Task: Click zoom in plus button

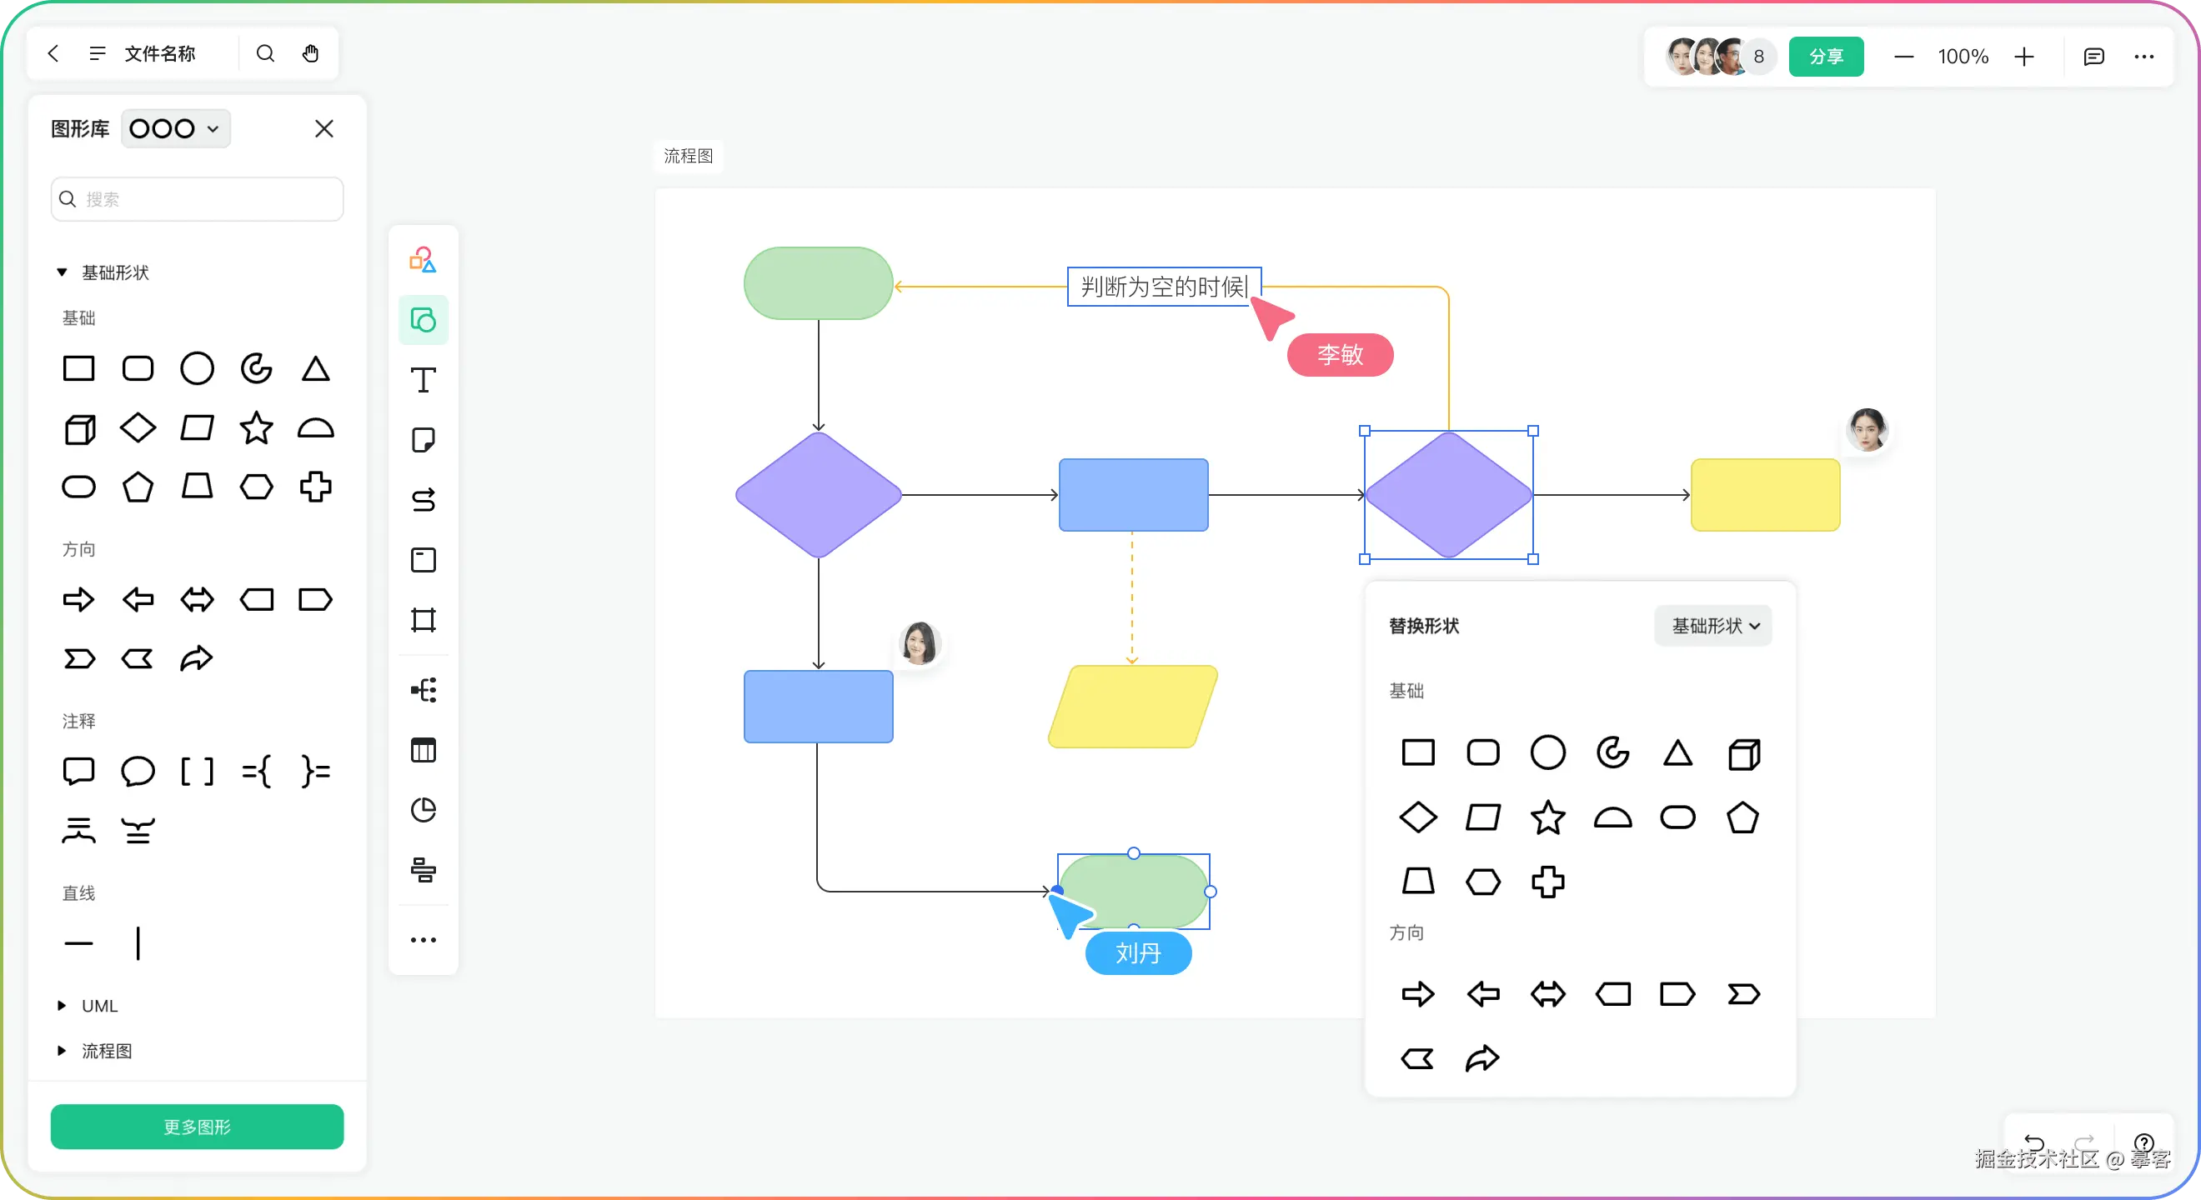Action: [x=2023, y=57]
